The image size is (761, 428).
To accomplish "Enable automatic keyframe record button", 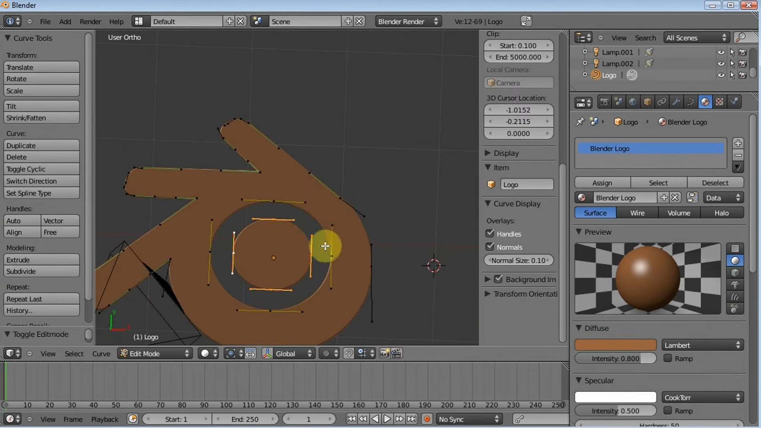I will [x=427, y=419].
